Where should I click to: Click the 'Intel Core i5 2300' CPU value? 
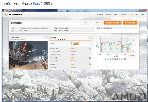pyautogui.click(x=64, y=28)
